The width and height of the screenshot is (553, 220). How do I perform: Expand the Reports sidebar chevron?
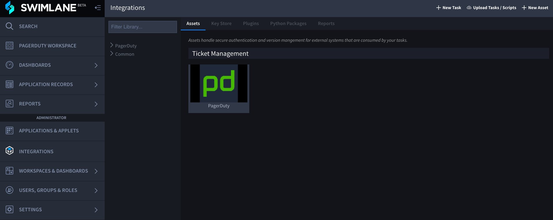[96, 104]
